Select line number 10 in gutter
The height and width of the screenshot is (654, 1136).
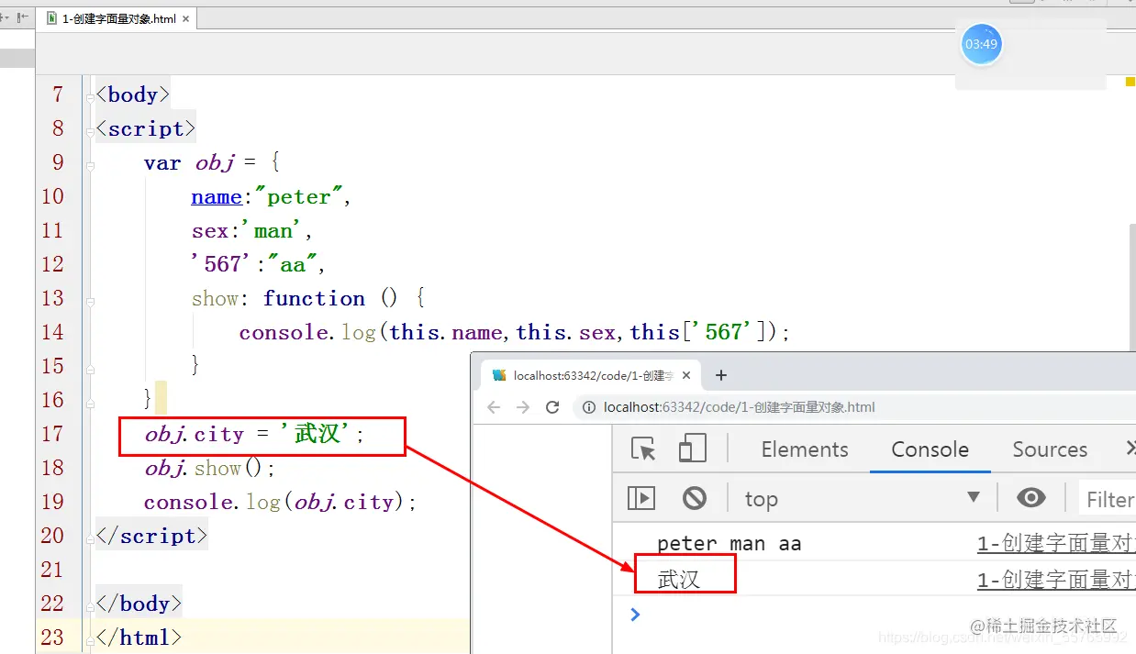(x=53, y=196)
